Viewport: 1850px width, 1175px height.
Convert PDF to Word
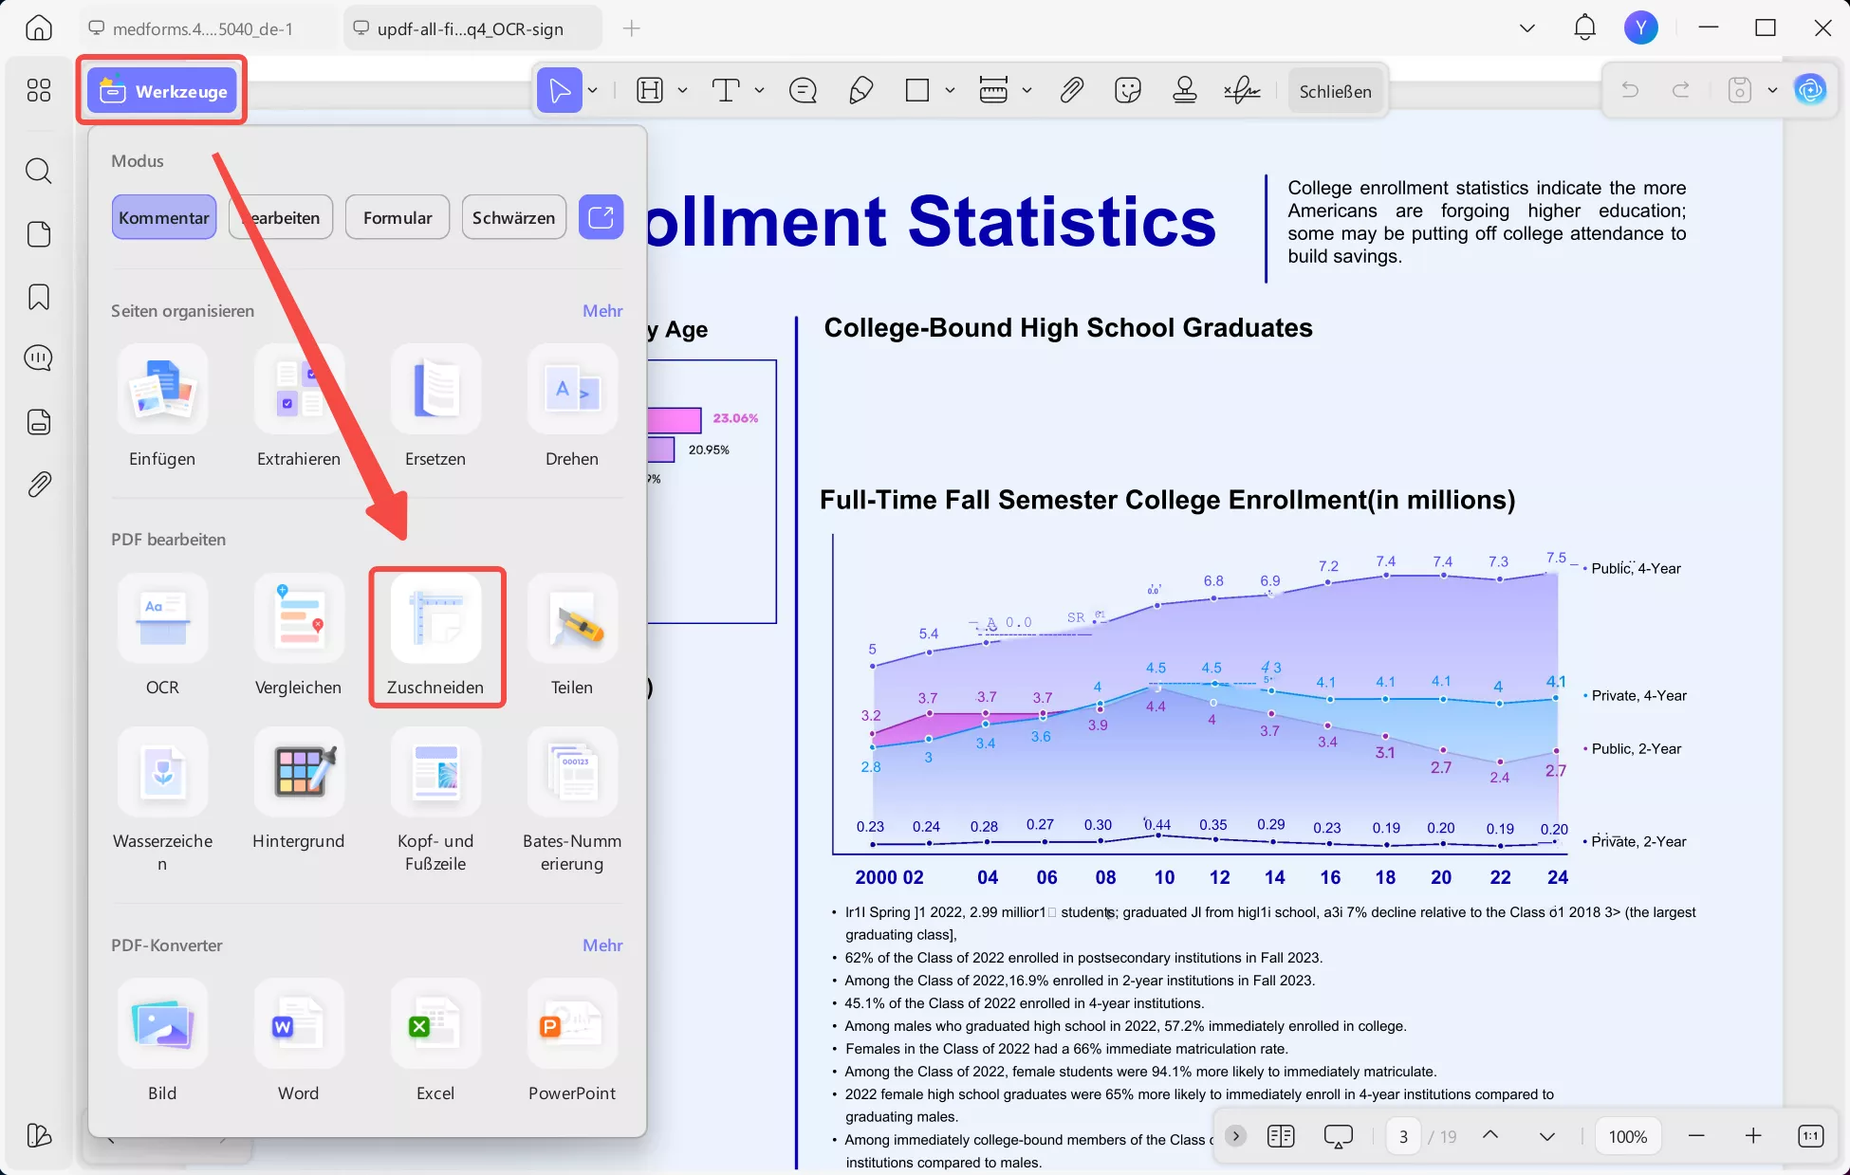(299, 1025)
